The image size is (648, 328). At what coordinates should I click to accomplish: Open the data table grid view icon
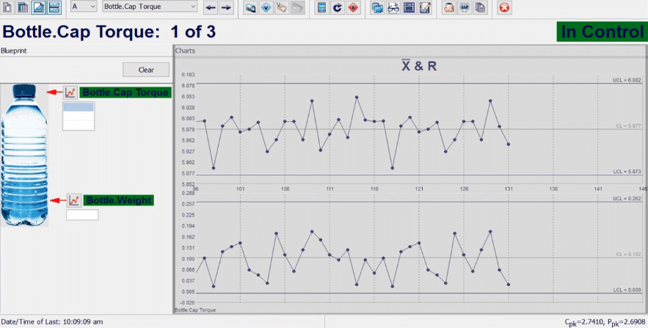pos(23,7)
